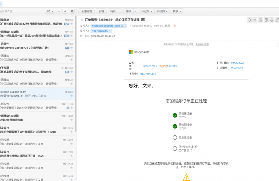Click the red help question mark icon
This screenshot has height=181, width=279.
pos(174,26)
